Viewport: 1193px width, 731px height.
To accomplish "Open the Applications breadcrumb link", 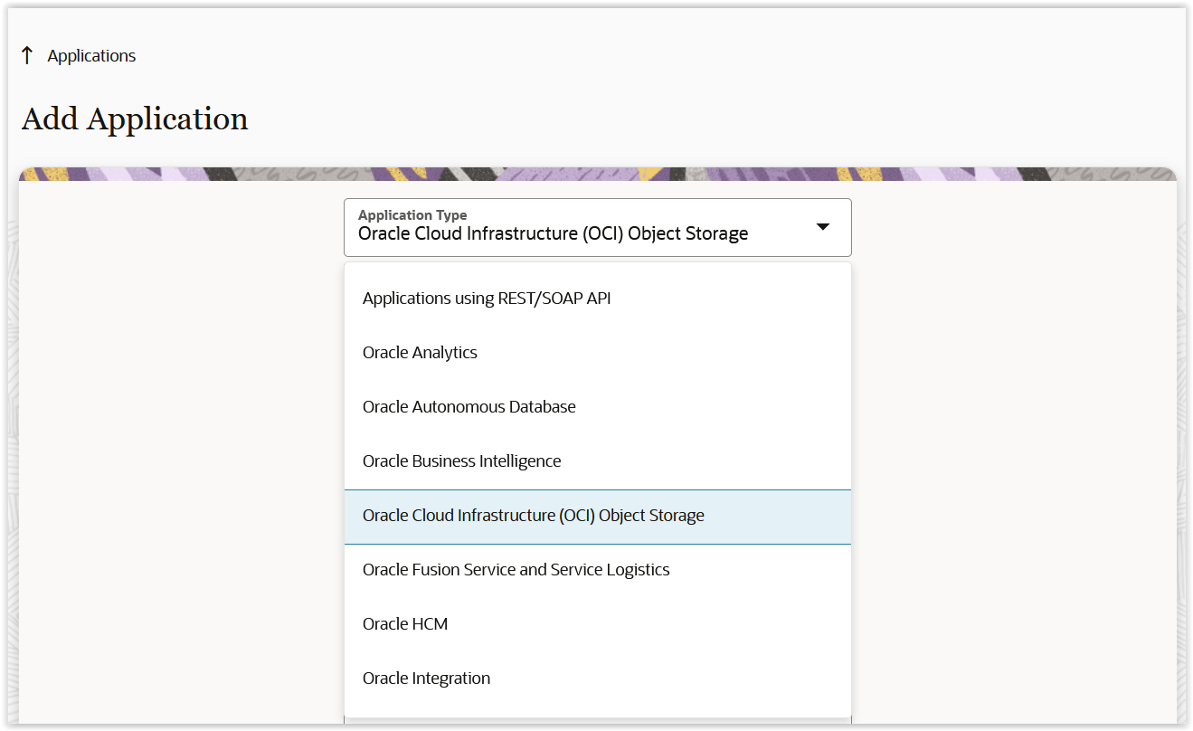I will 91,56.
